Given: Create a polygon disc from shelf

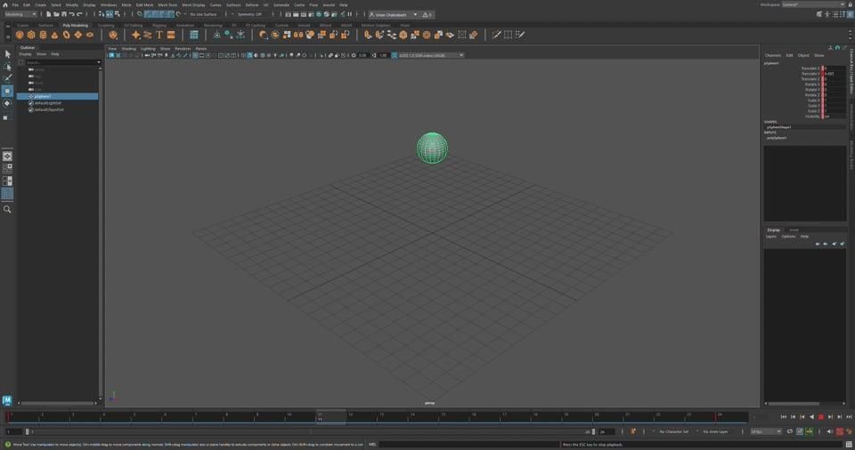Looking at the screenshot, I should click(x=90, y=35).
